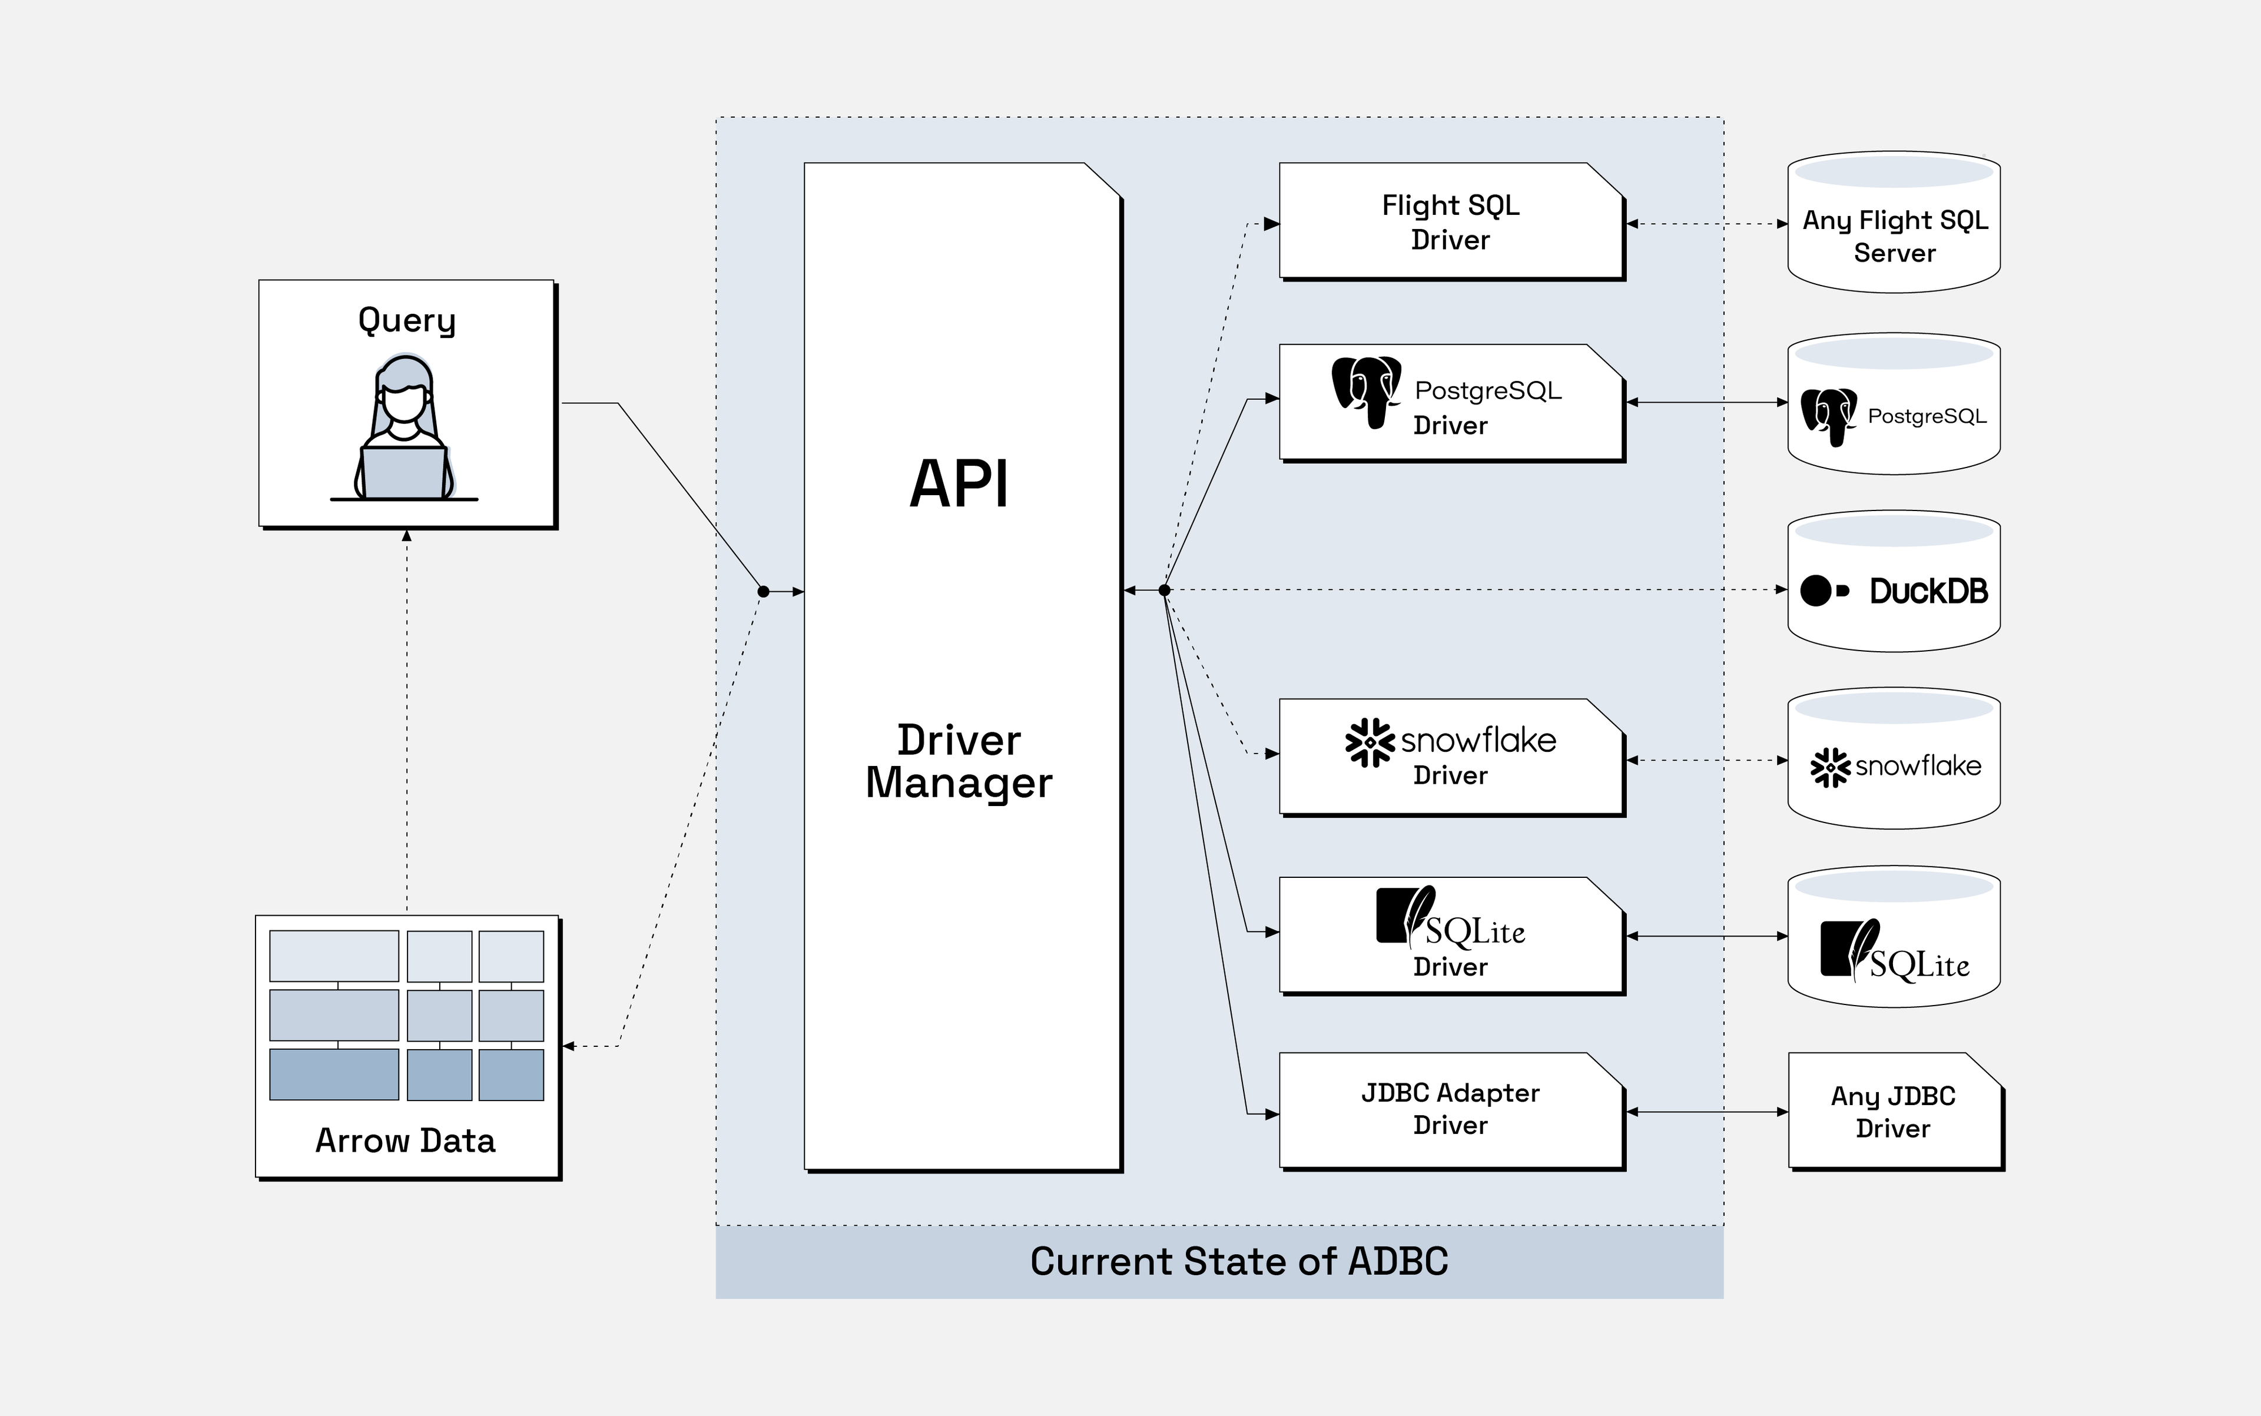Click the Query heading text
Viewport: 2261px width, 1416px height.
coord(406,320)
